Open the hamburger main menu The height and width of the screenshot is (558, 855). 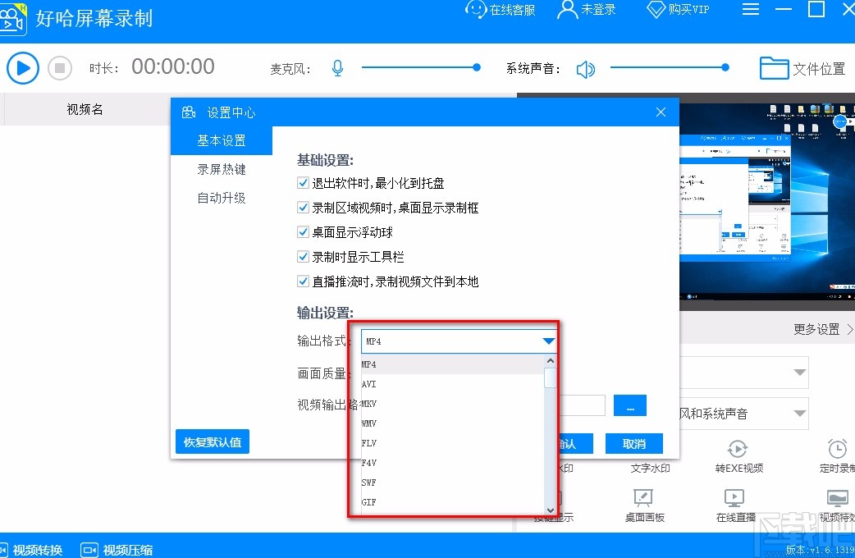point(751,9)
